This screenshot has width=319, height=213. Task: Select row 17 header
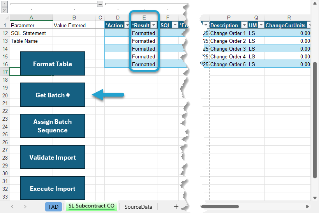coord(5,72)
